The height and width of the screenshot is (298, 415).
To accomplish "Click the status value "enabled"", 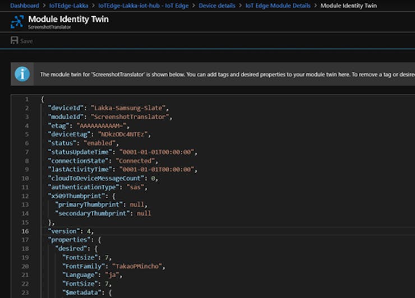I will (x=100, y=143).
